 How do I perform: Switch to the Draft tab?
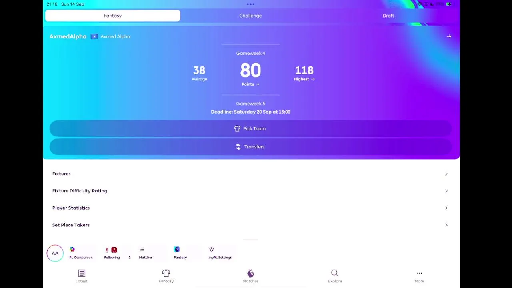(388, 16)
